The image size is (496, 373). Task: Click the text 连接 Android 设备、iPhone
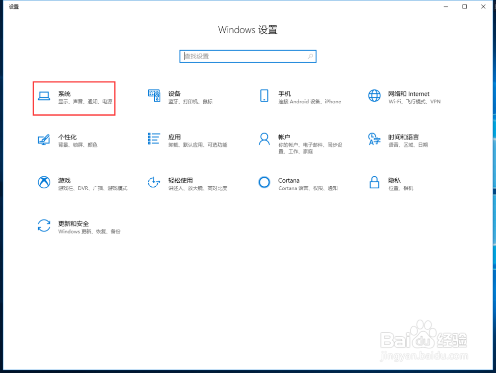point(310,102)
